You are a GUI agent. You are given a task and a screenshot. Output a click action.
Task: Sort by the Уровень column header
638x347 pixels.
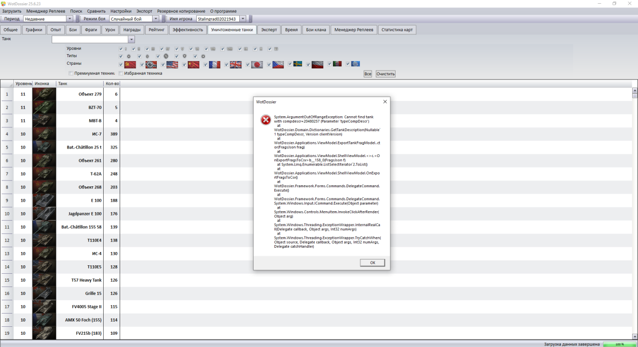click(x=23, y=84)
